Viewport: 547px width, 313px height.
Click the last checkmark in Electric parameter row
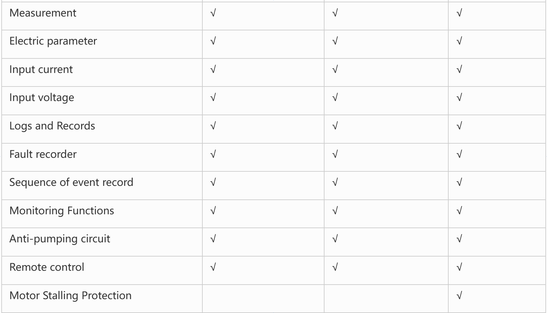[x=459, y=41]
